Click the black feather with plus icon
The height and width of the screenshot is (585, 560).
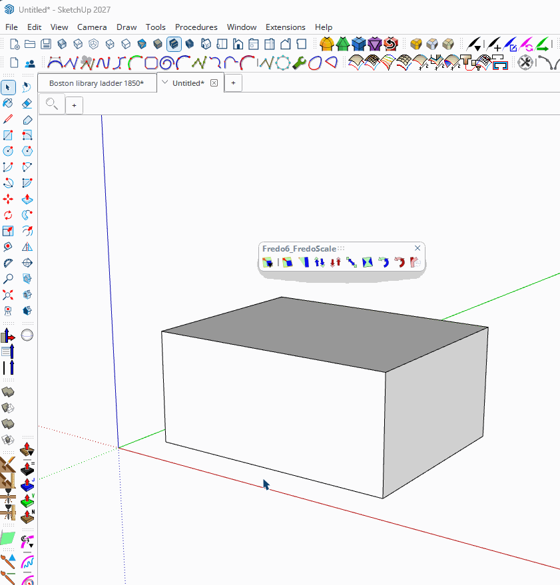tap(494, 44)
